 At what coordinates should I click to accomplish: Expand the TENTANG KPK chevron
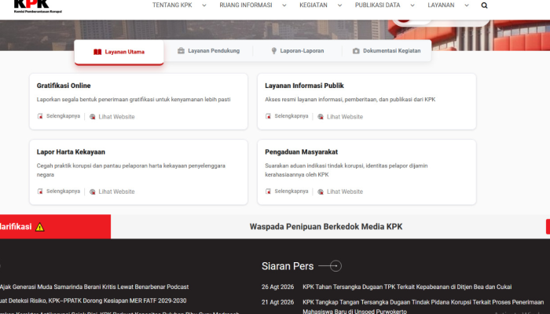[x=204, y=5]
